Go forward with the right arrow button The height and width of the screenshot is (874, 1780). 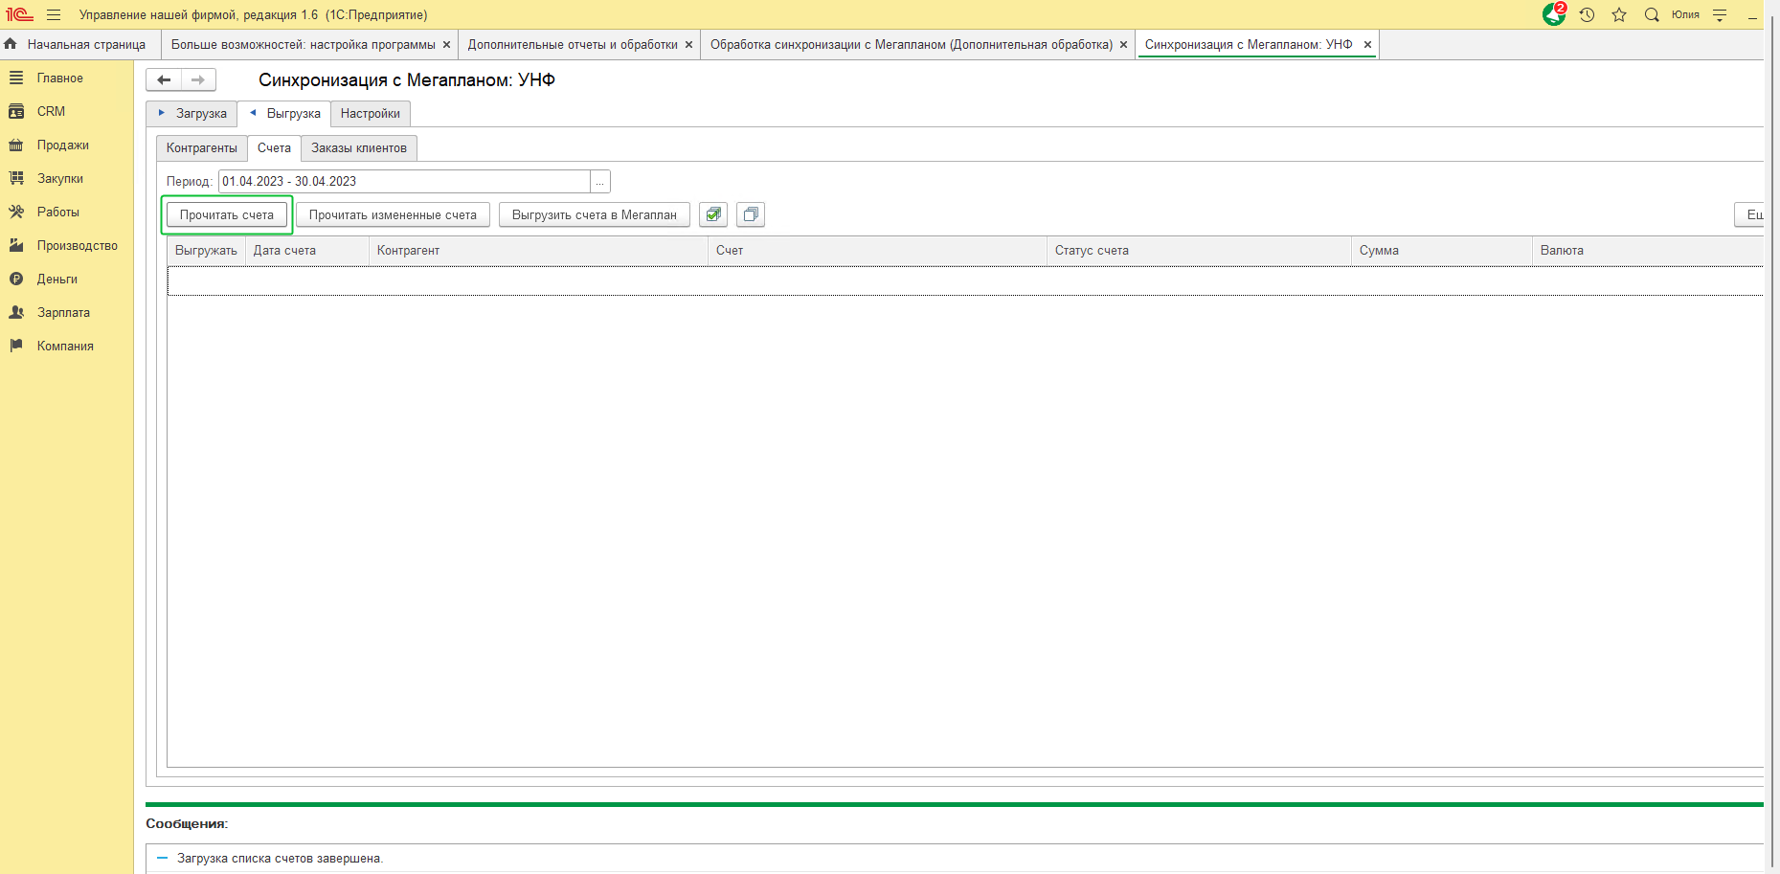coord(198,79)
